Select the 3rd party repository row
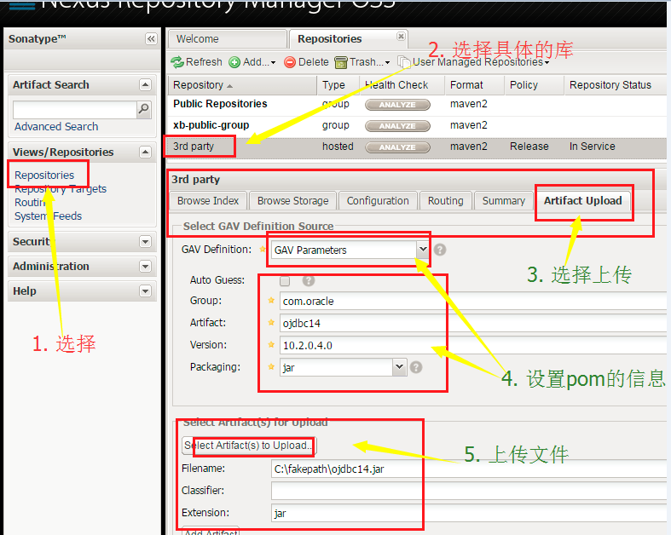 click(x=417, y=147)
